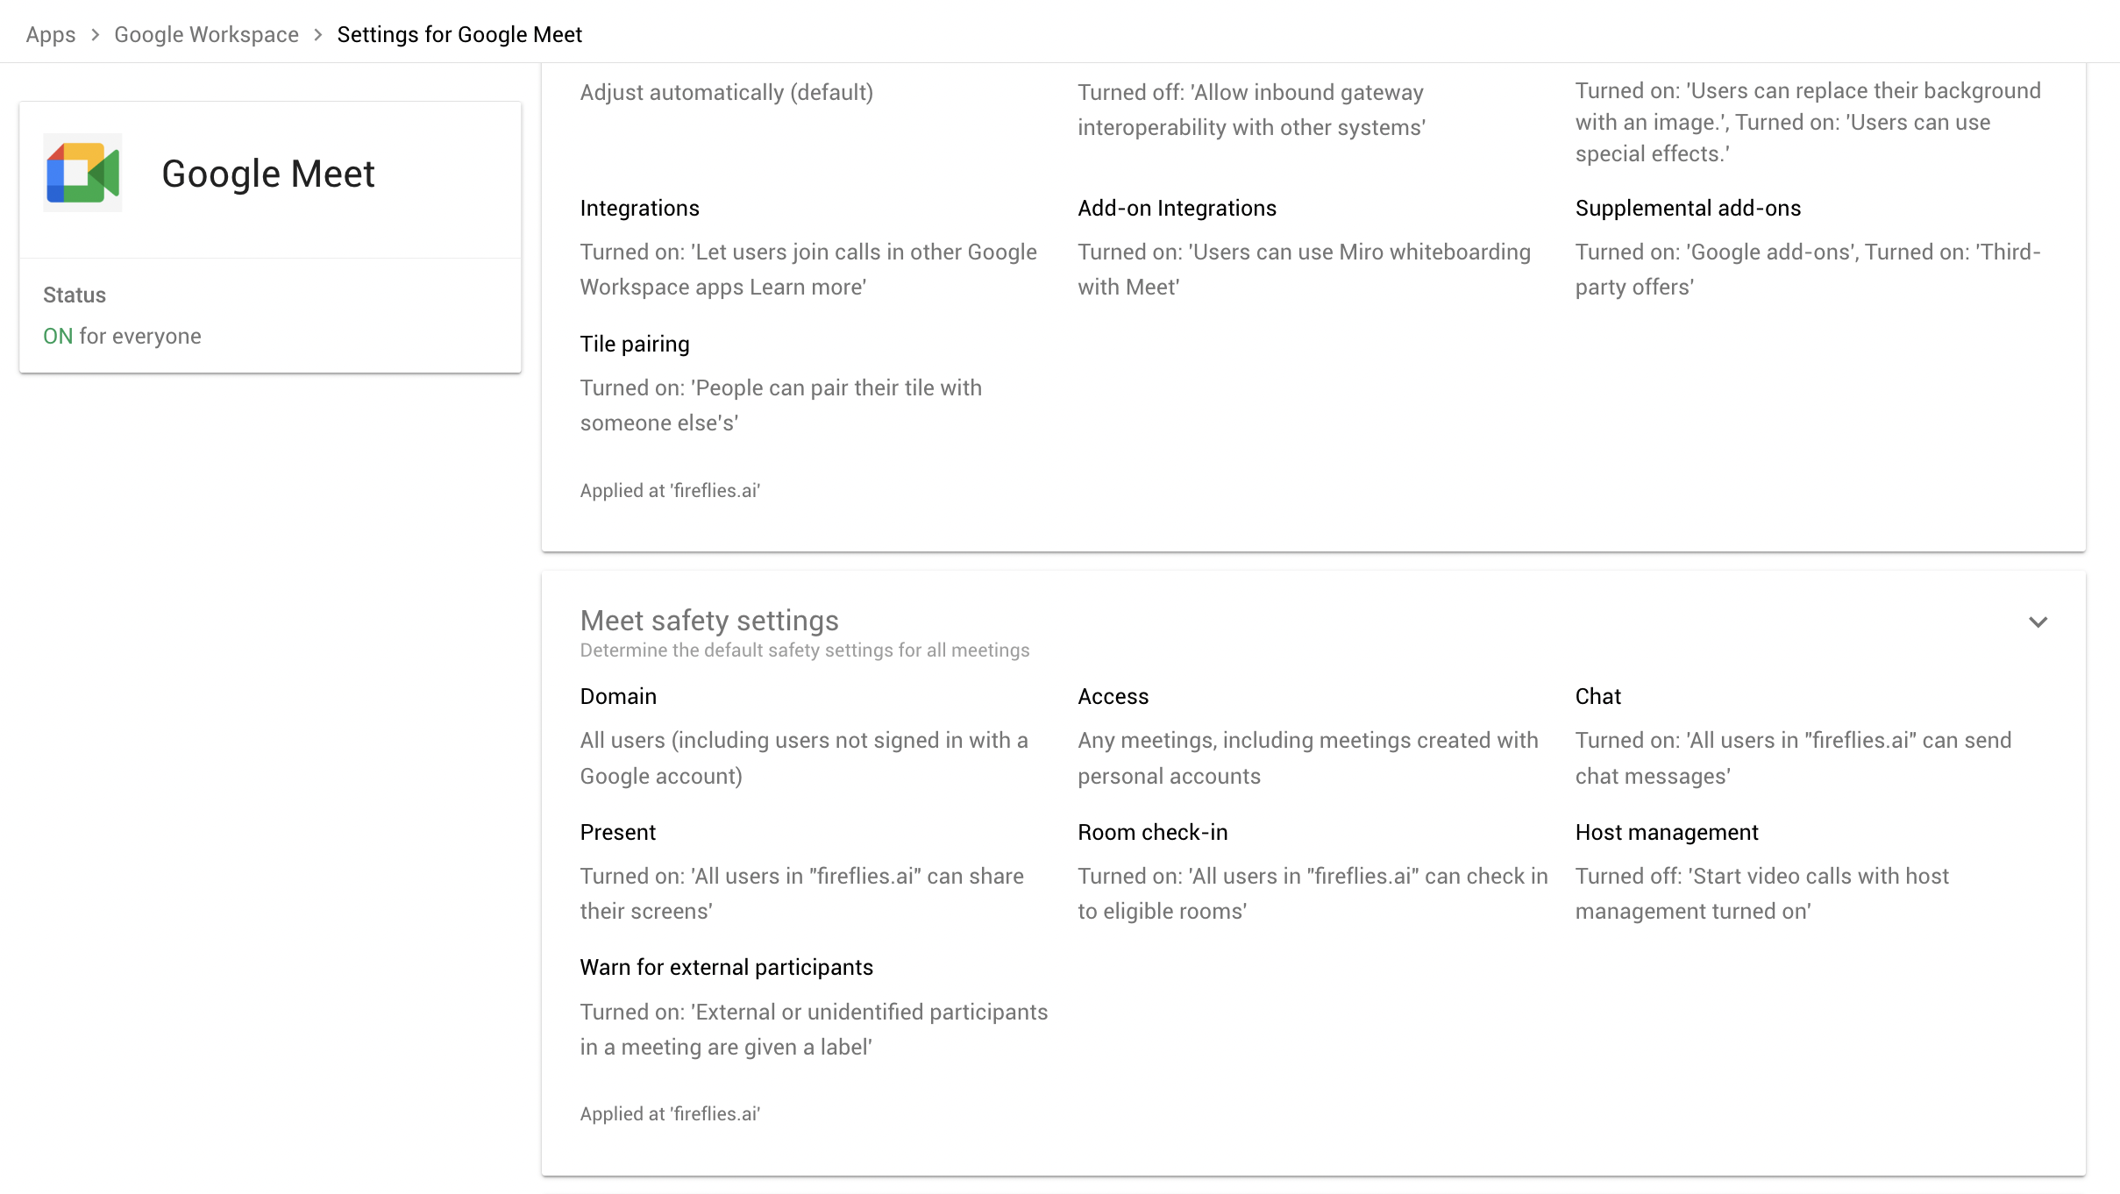Click the Meet safety settings header
2120x1194 pixels.
point(709,620)
